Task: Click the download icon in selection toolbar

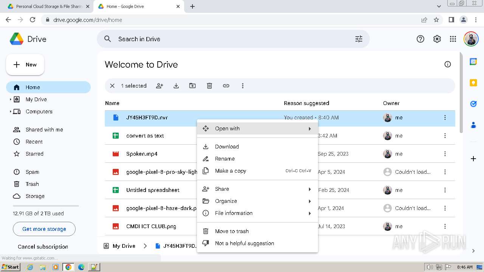Action: 176,86
